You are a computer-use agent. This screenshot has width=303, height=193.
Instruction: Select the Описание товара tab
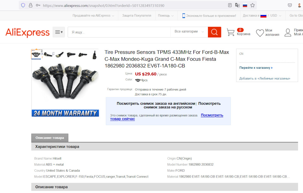point(50,138)
